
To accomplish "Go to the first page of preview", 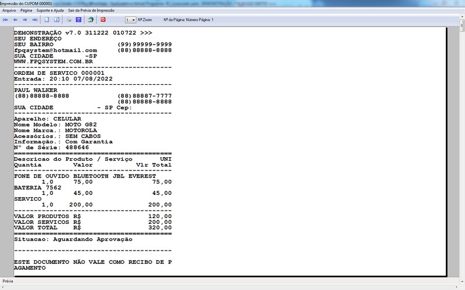I will [5, 20].
